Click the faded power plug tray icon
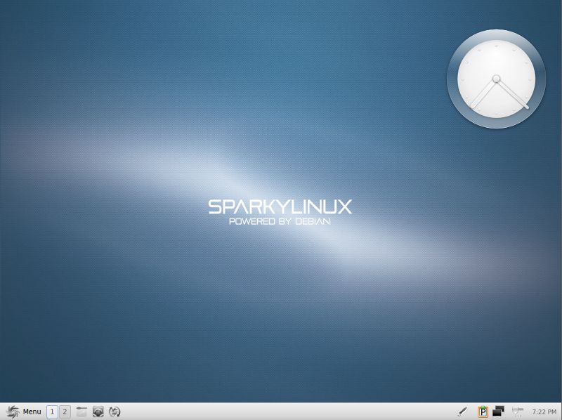562x420 pixels. point(517,412)
